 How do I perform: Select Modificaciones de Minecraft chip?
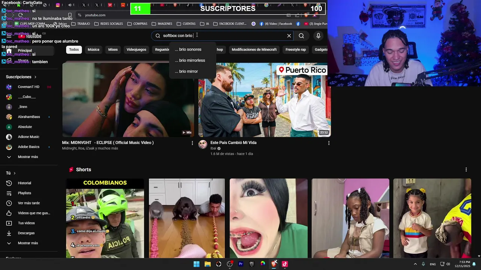point(254,49)
